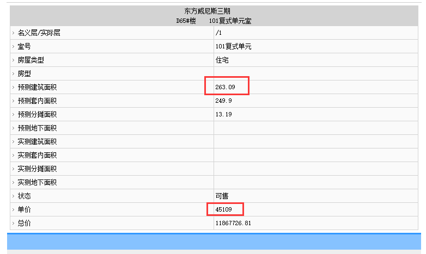
Task: Select the 11867726.81 total price value
Action: pos(233,223)
